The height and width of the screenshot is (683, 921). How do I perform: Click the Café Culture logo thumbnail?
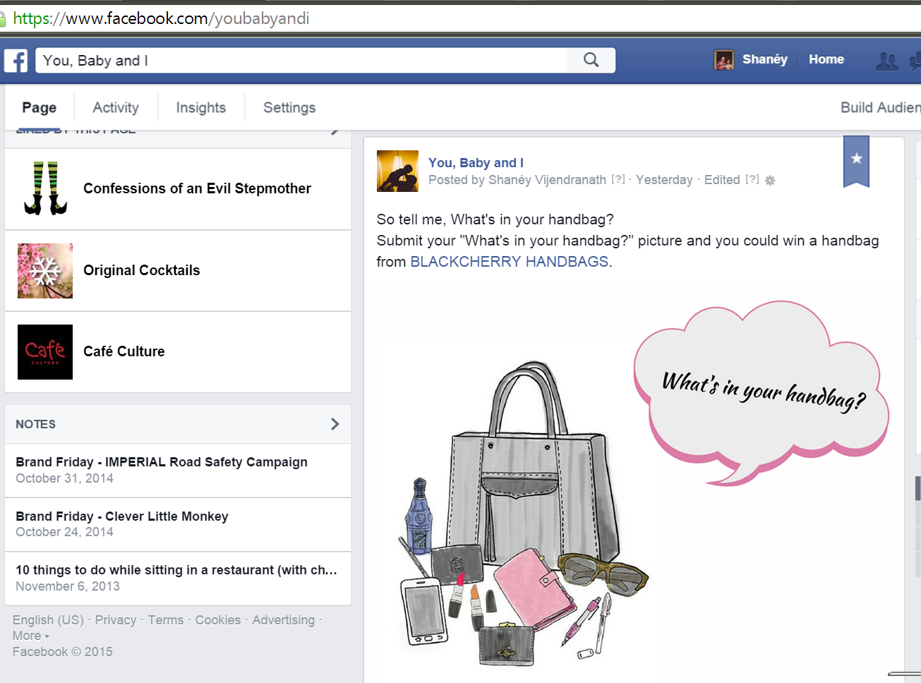point(45,352)
